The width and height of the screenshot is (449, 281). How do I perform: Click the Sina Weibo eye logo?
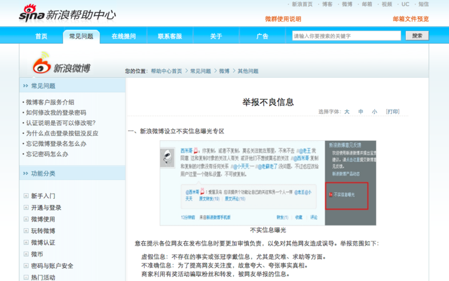pyautogui.click(x=42, y=63)
